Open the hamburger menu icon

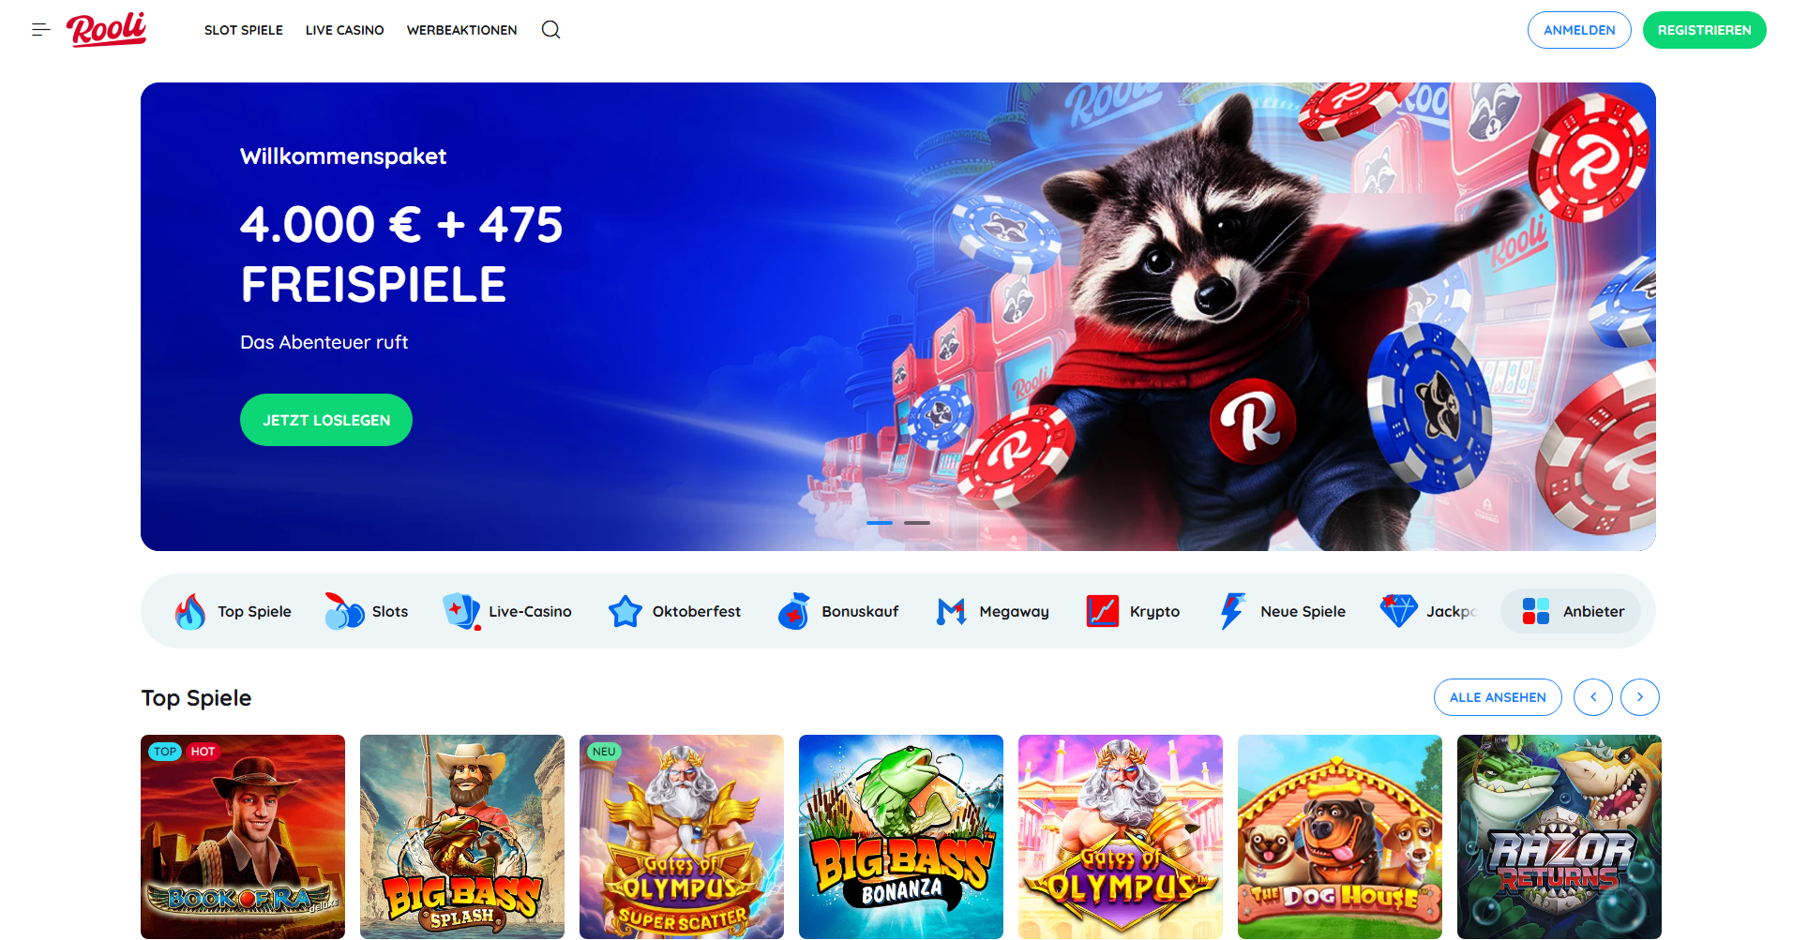[x=40, y=30]
